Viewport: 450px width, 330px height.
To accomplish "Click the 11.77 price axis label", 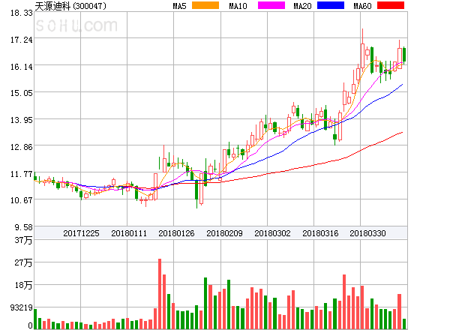I will click(22, 174).
